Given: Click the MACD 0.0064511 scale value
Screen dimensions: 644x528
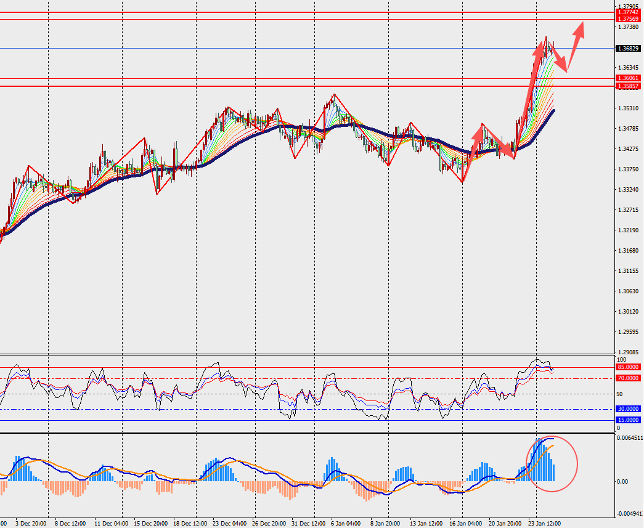Looking at the screenshot, I should (630, 438).
